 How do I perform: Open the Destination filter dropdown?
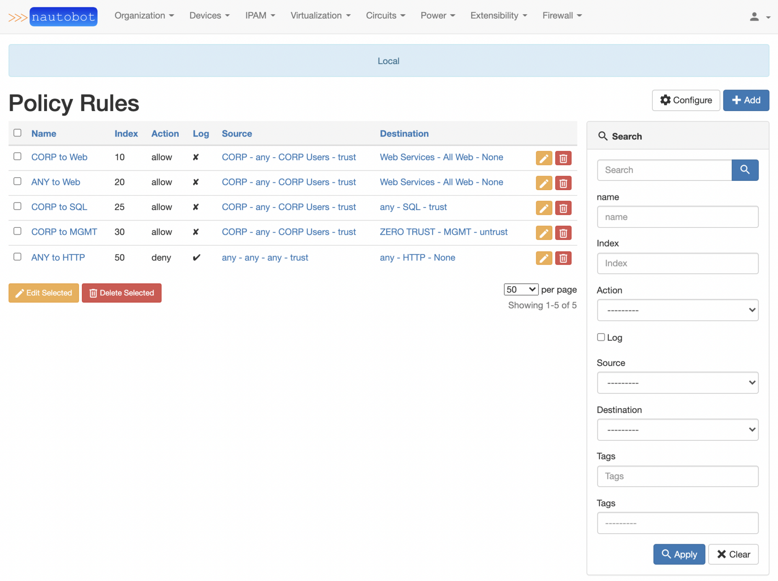pos(678,430)
